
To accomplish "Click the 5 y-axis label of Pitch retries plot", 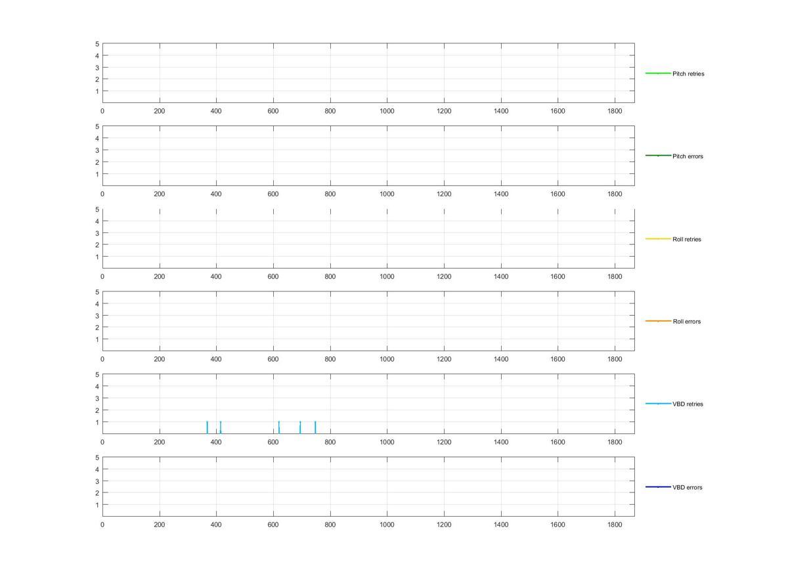I will pyautogui.click(x=97, y=44).
